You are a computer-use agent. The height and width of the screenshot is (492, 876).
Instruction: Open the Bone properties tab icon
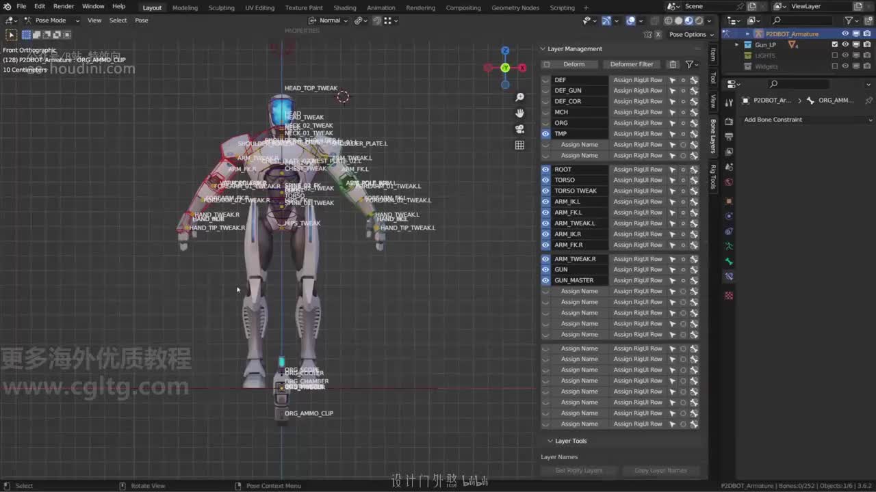(x=729, y=261)
